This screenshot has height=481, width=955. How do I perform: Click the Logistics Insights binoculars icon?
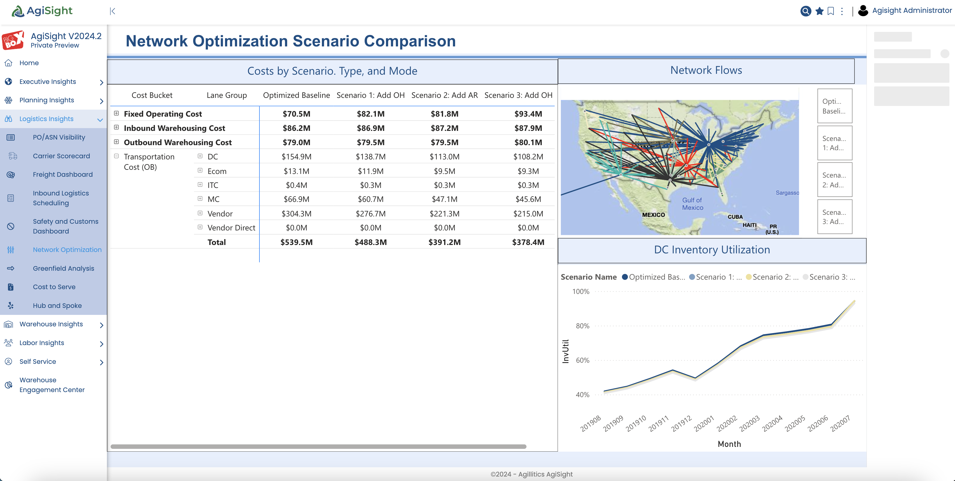coord(8,119)
